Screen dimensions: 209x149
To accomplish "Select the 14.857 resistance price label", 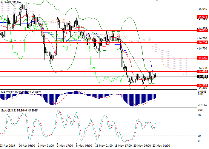I will point(202,30).
